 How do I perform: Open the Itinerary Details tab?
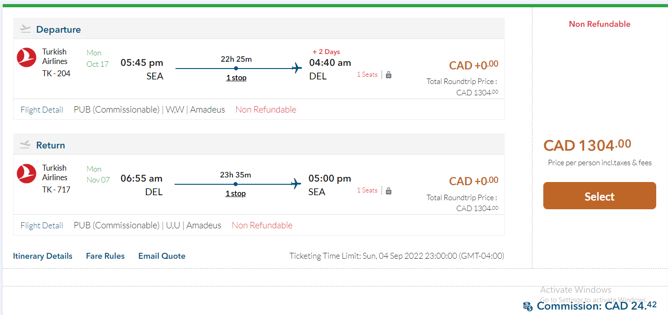[x=43, y=256]
